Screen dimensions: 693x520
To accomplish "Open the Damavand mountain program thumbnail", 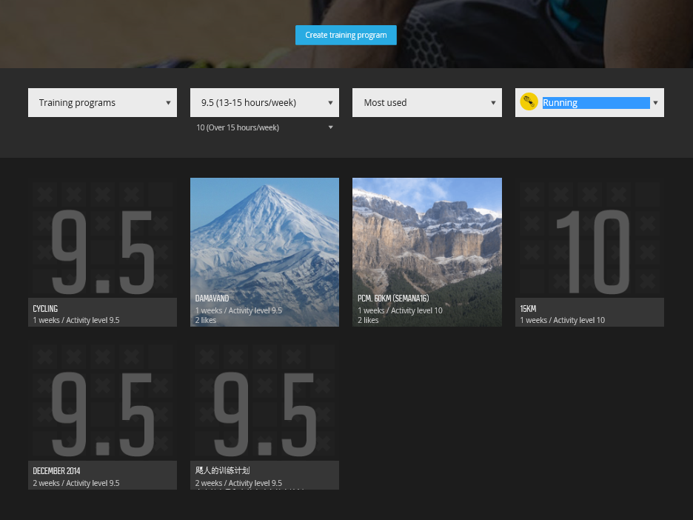I will (265, 252).
